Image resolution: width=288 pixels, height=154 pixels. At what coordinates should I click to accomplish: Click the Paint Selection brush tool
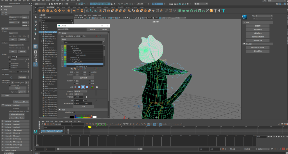point(35,25)
